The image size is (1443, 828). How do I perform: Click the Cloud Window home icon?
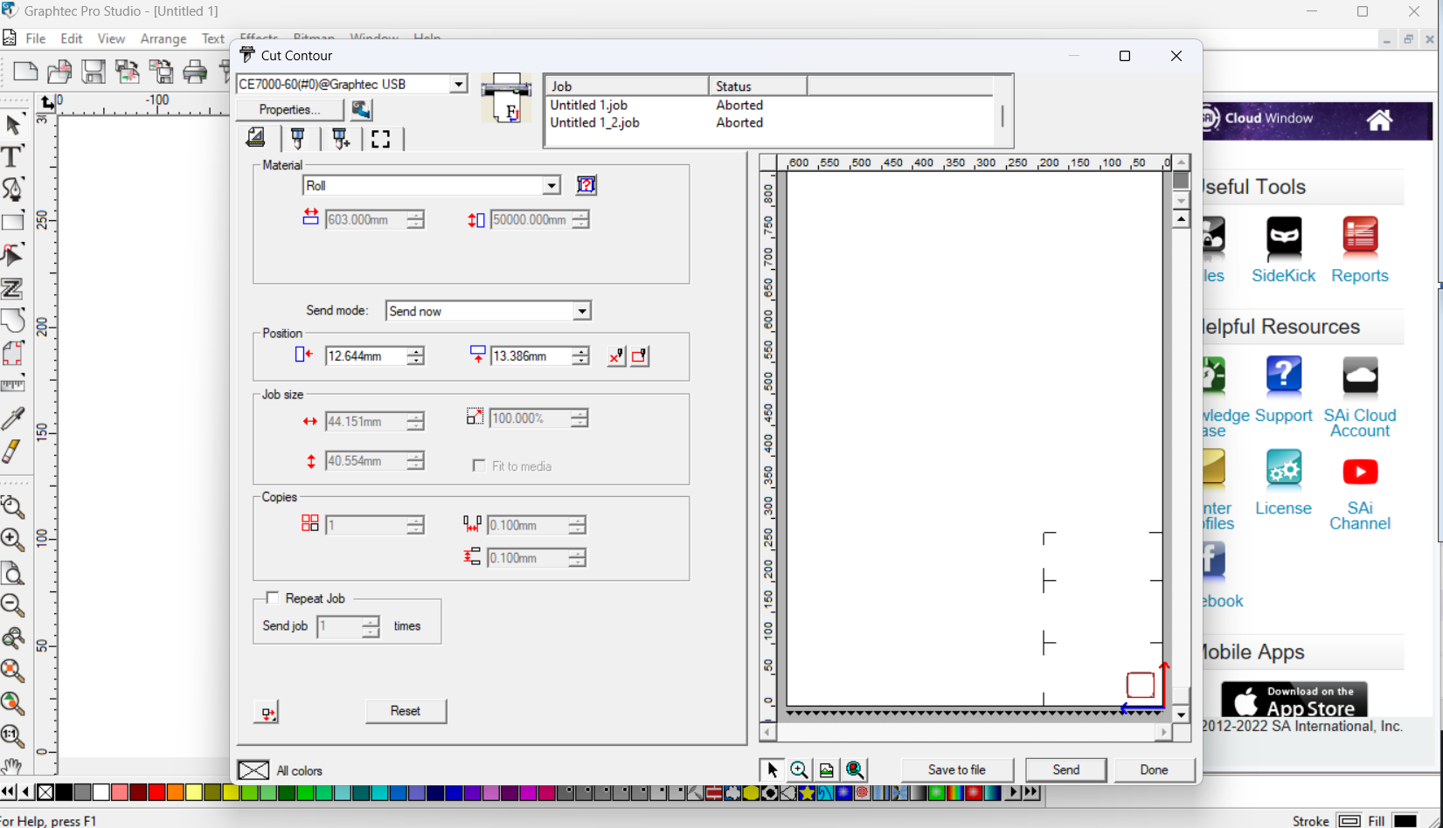(x=1379, y=120)
